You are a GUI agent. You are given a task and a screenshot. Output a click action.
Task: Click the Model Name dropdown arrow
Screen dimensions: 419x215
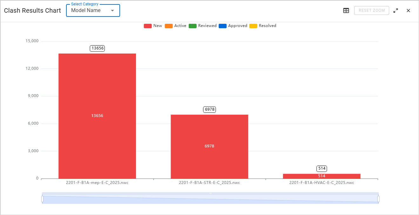[x=112, y=10]
